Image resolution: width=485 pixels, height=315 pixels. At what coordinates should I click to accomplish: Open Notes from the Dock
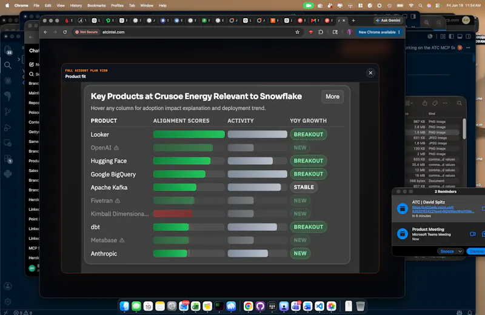pyautogui.click(x=160, y=306)
